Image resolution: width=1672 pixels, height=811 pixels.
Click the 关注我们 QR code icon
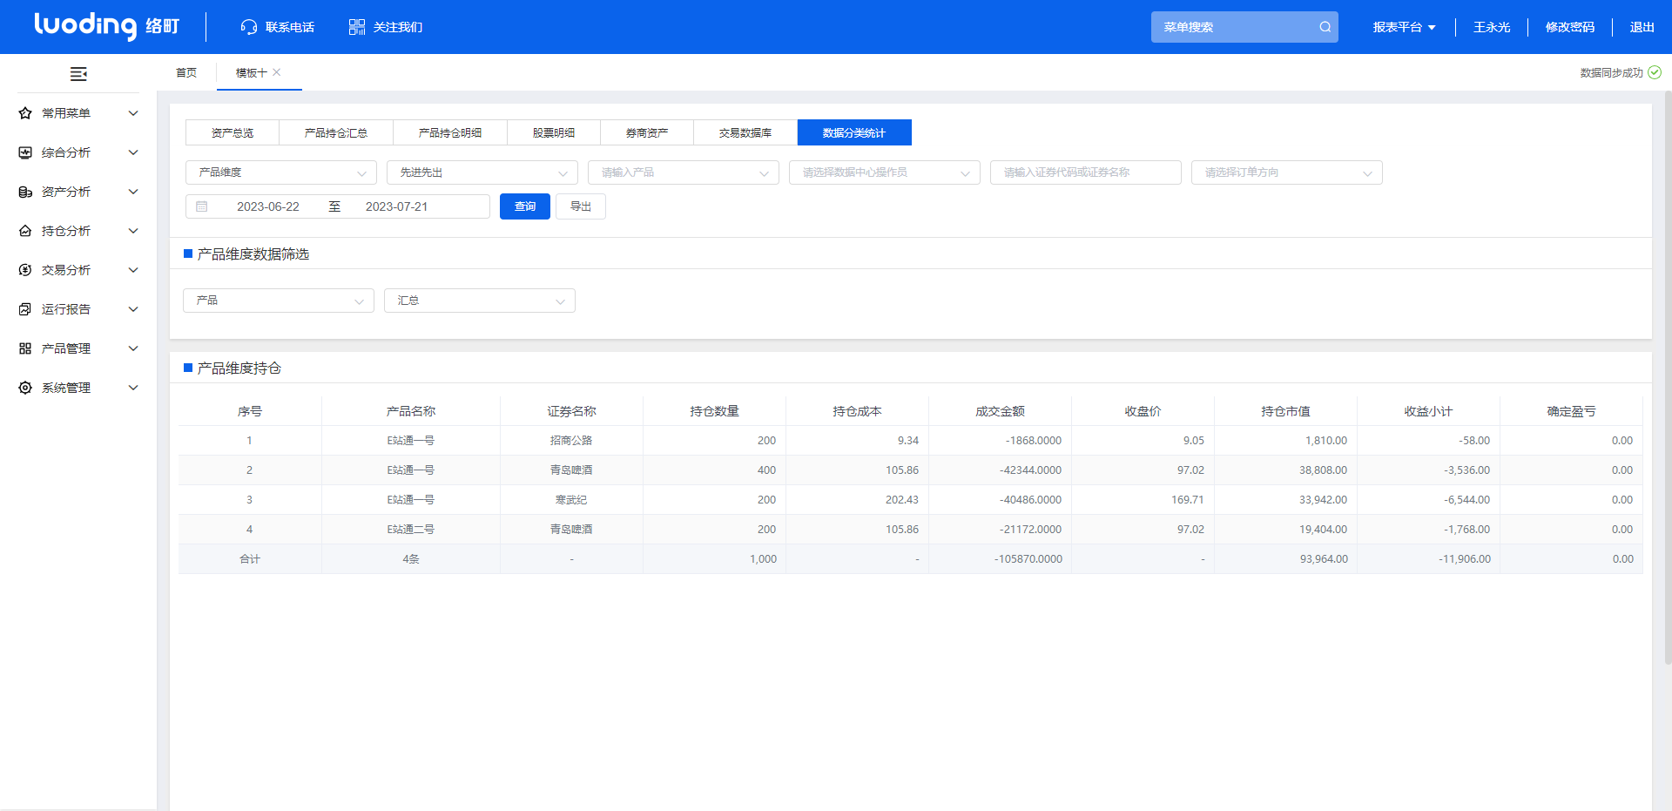[x=357, y=27]
